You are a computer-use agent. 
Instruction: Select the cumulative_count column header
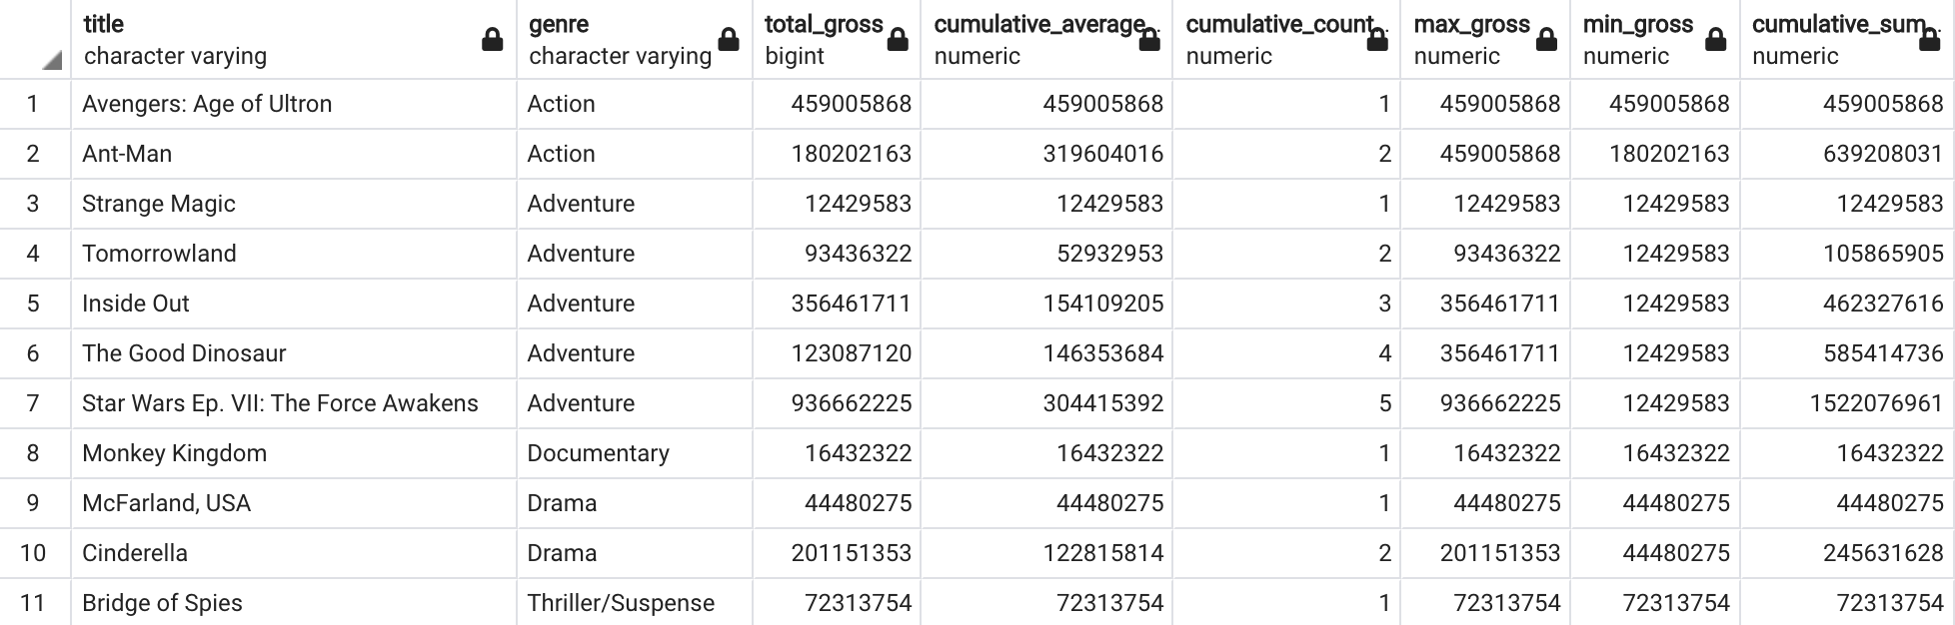pyautogui.click(x=1286, y=39)
